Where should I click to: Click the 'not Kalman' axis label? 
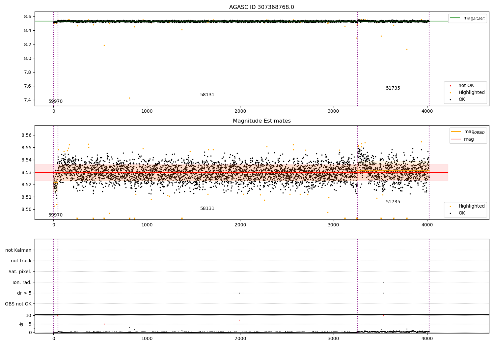click(18, 250)
